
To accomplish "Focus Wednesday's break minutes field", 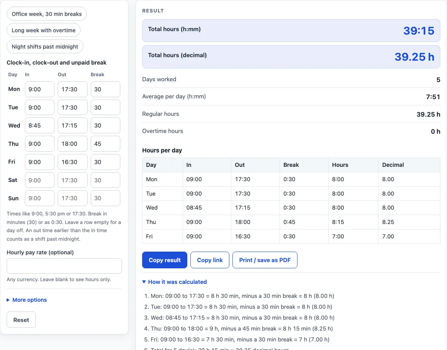I will coord(106,125).
